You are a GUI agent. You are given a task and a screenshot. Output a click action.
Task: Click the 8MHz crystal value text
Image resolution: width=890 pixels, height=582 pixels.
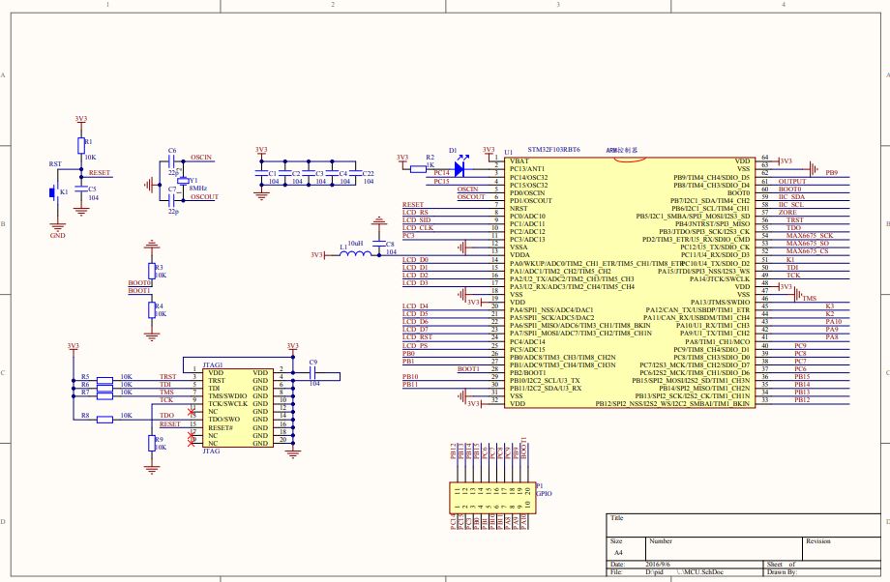click(x=198, y=188)
